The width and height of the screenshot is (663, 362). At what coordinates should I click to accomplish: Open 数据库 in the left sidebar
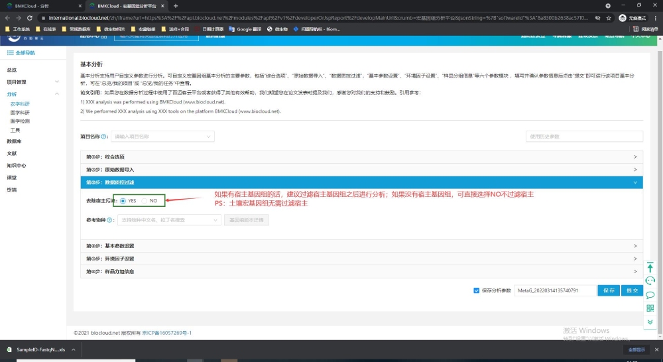[14, 141]
